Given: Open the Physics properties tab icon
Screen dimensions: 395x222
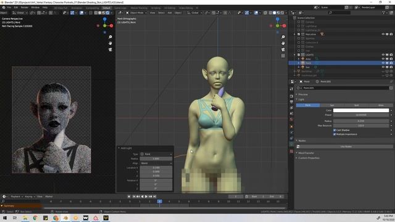Looking at the screenshot, I should point(291,133).
